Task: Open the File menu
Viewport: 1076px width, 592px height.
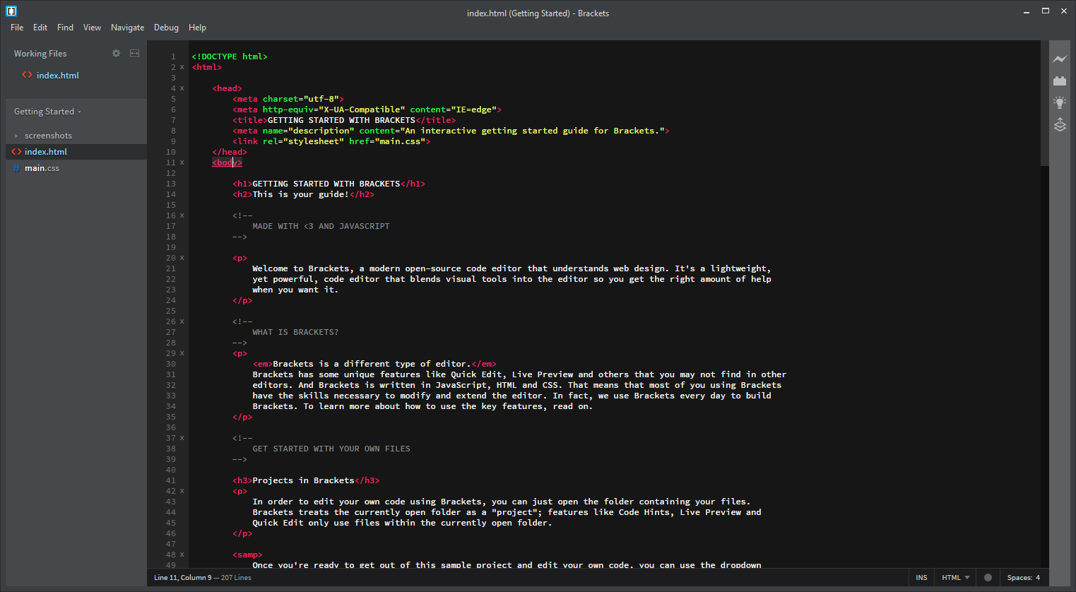Action: pyautogui.click(x=17, y=28)
